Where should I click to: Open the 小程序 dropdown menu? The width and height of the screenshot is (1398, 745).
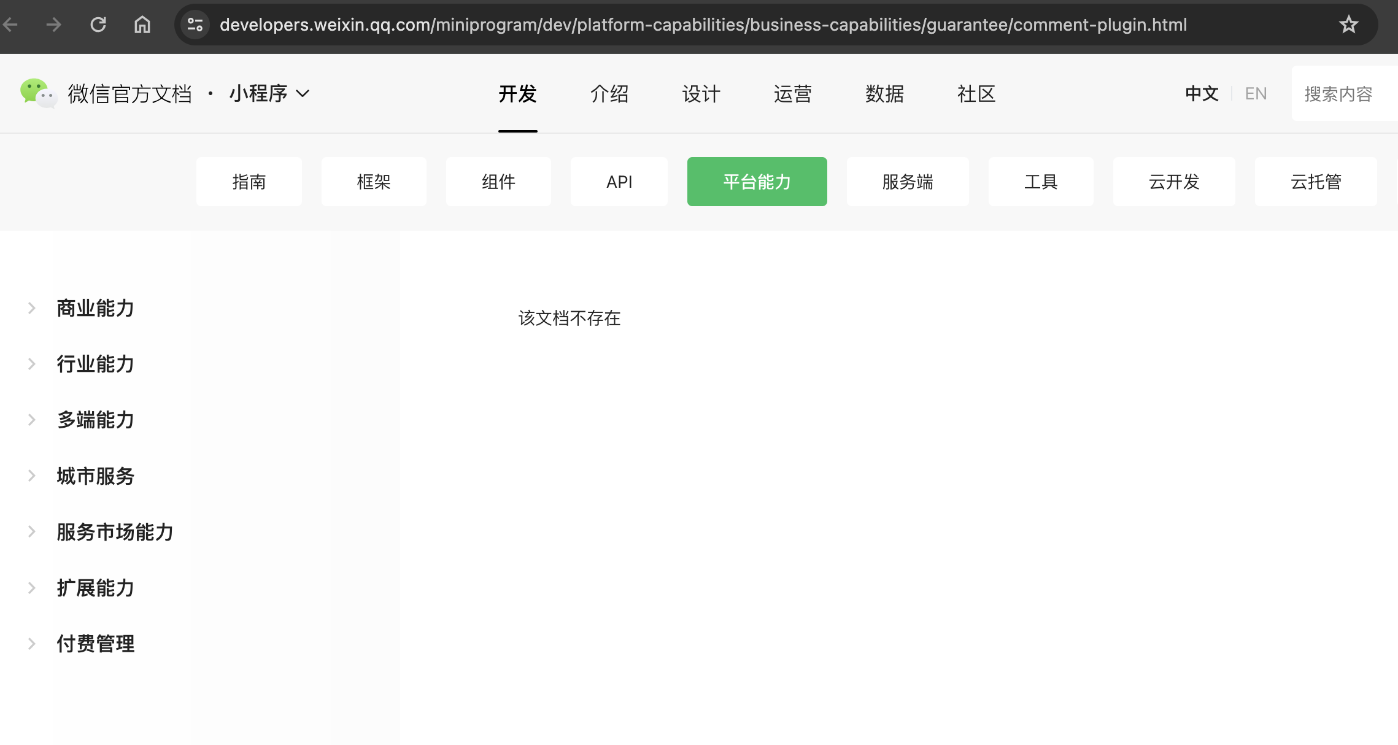(x=269, y=93)
